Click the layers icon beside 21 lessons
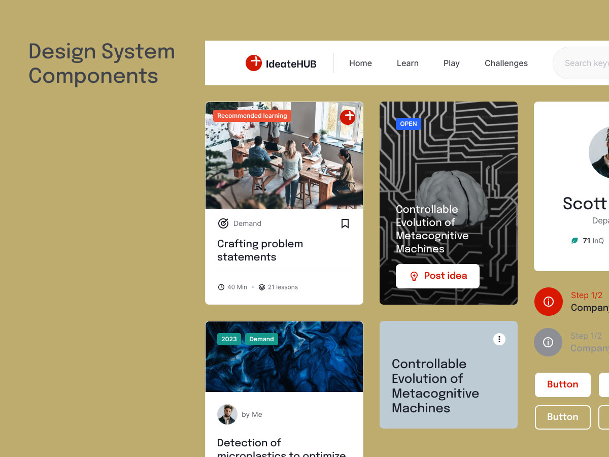This screenshot has width=609, height=457. coord(262,287)
